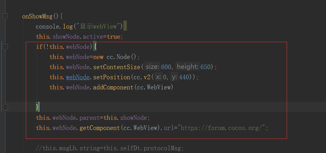Image resolution: width=326 pixels, height=153 pixels.
Task: Click the "height:" parameter hint
Action: (187, 67)
